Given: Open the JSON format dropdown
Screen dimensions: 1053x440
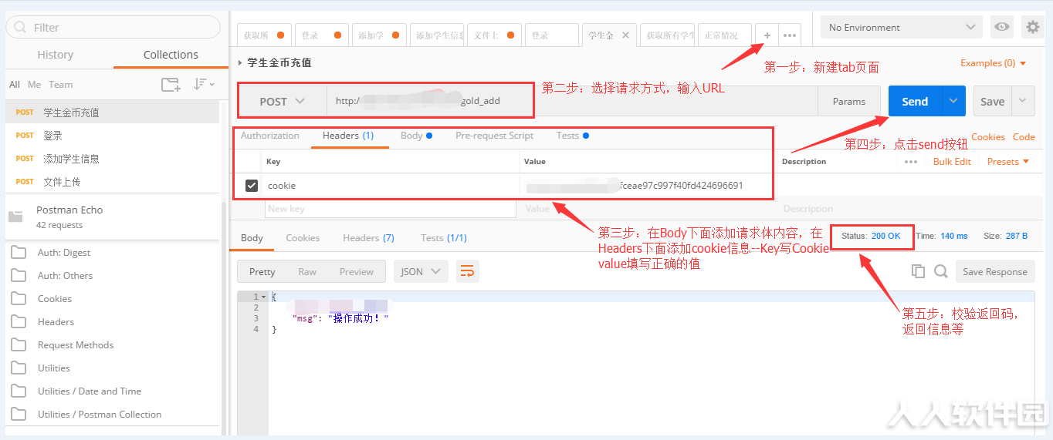Looking at the screenshot, I should coord(421,271).
